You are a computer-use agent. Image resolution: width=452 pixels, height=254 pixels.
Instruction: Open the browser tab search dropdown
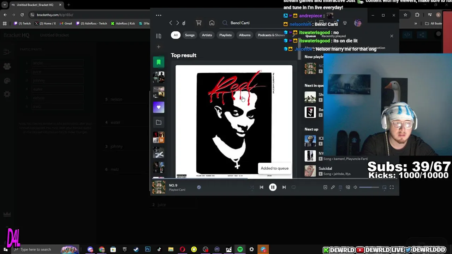(x=5, y=5)
